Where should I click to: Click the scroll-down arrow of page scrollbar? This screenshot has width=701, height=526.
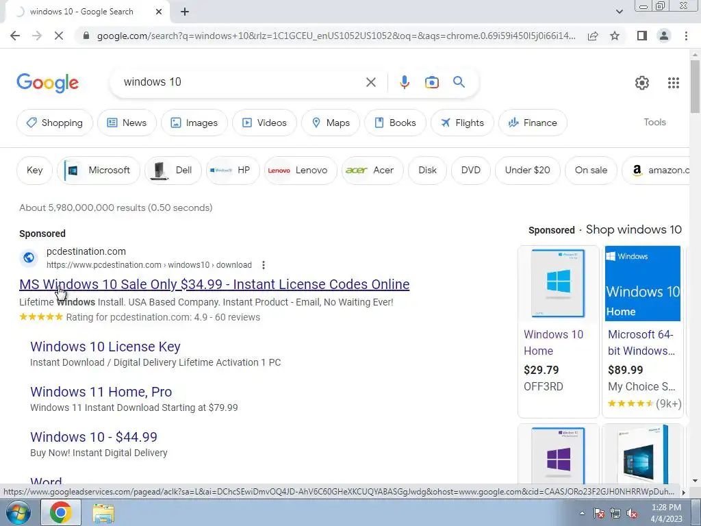[695, 480]
